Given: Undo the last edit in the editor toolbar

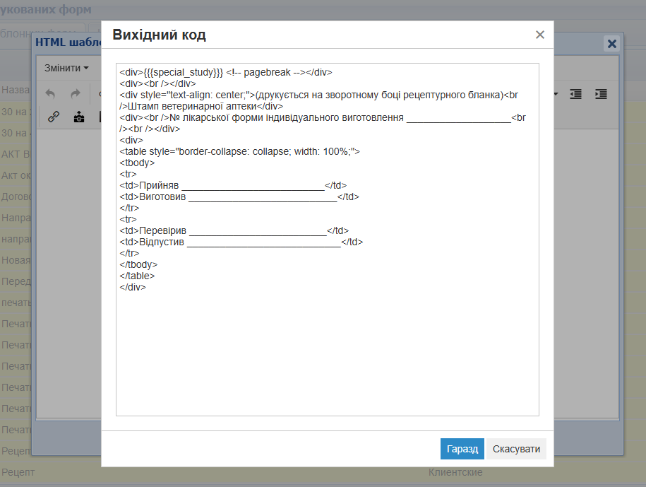Looking at the screenshot, I should click(x=50, y=94).
